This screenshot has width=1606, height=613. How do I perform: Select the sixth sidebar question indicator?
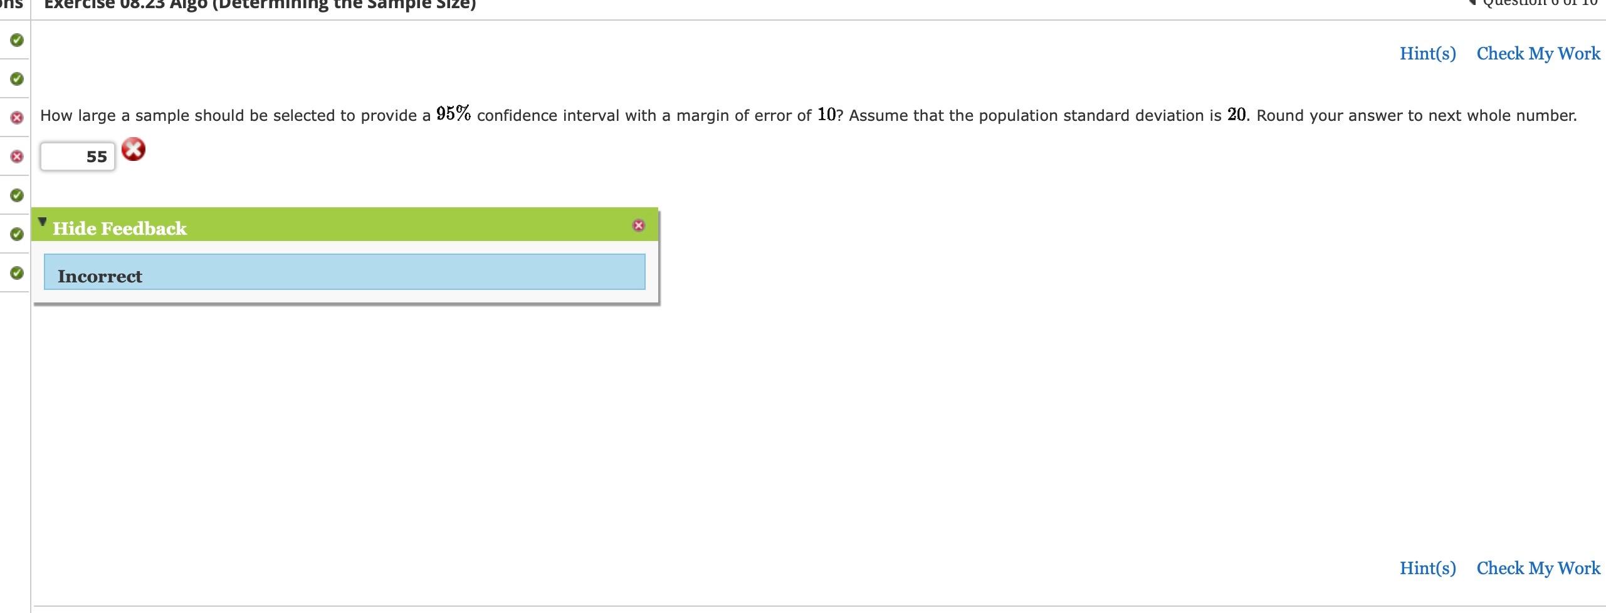(x=17, y=234)
